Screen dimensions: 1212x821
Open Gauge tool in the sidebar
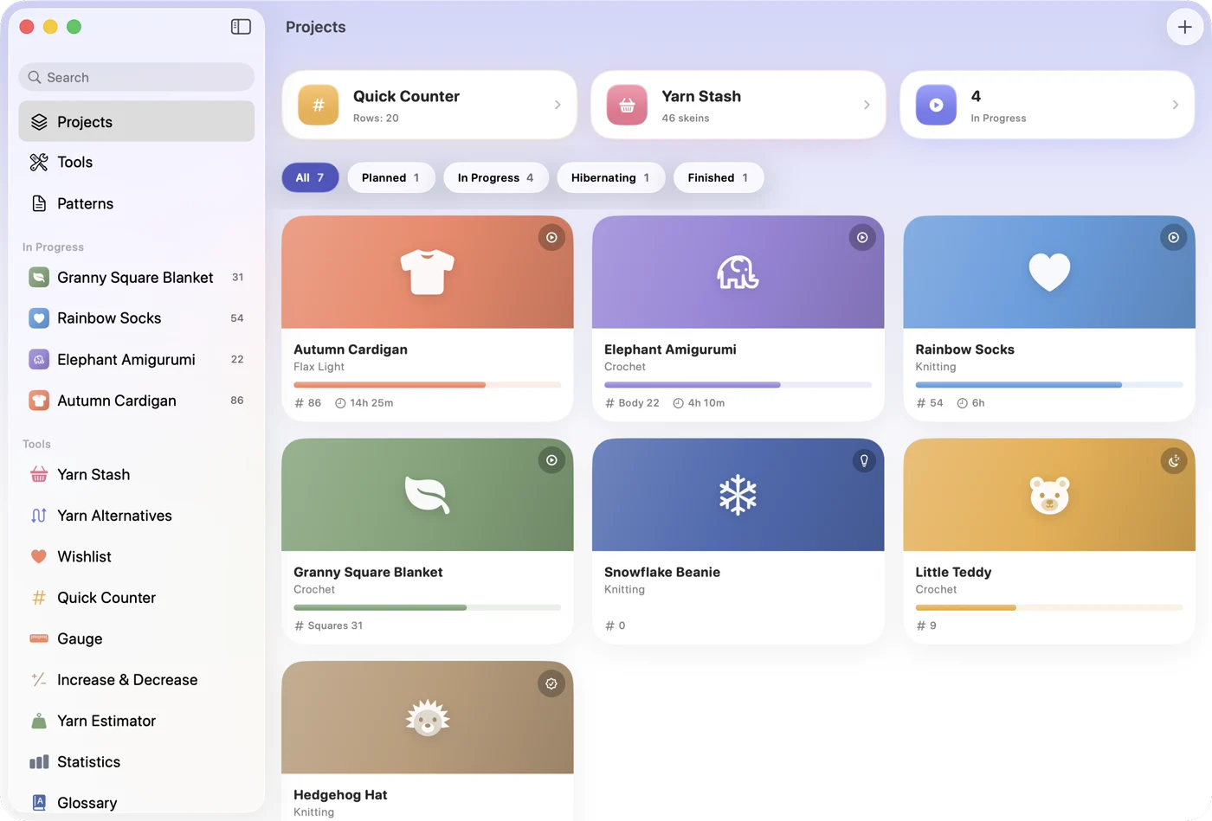[137, 638]
